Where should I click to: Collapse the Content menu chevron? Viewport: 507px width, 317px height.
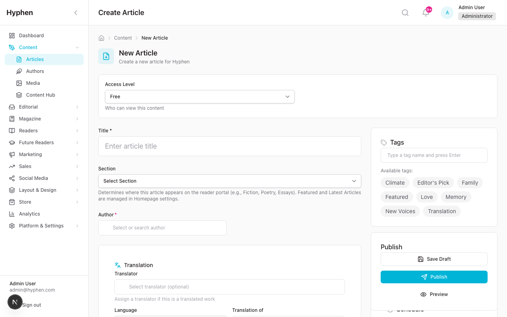(x=77, y=47)
